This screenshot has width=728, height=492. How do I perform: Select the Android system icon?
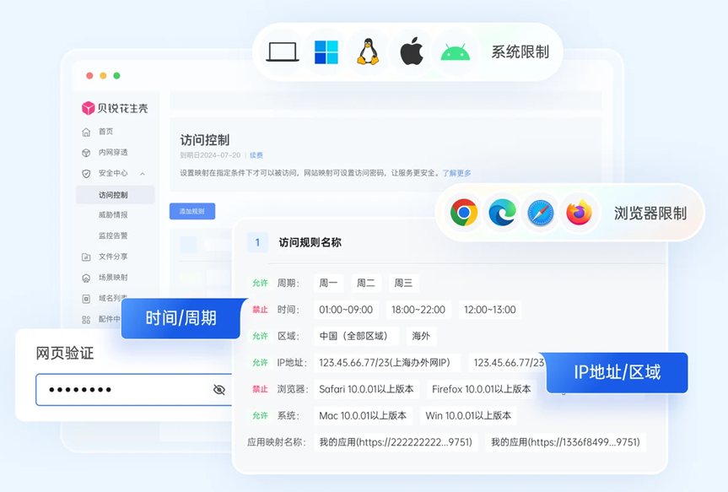coord(454,51)
